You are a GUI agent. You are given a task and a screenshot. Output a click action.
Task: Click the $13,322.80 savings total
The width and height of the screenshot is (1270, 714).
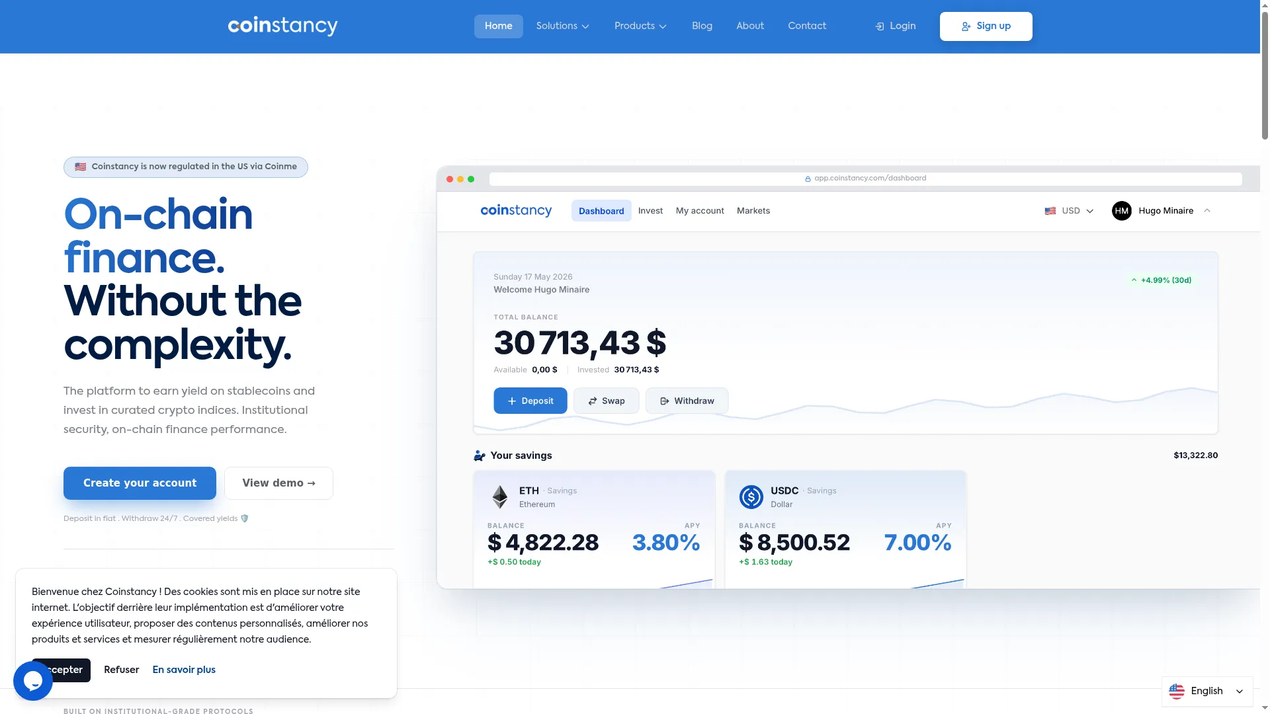[x=1195, y=456]
